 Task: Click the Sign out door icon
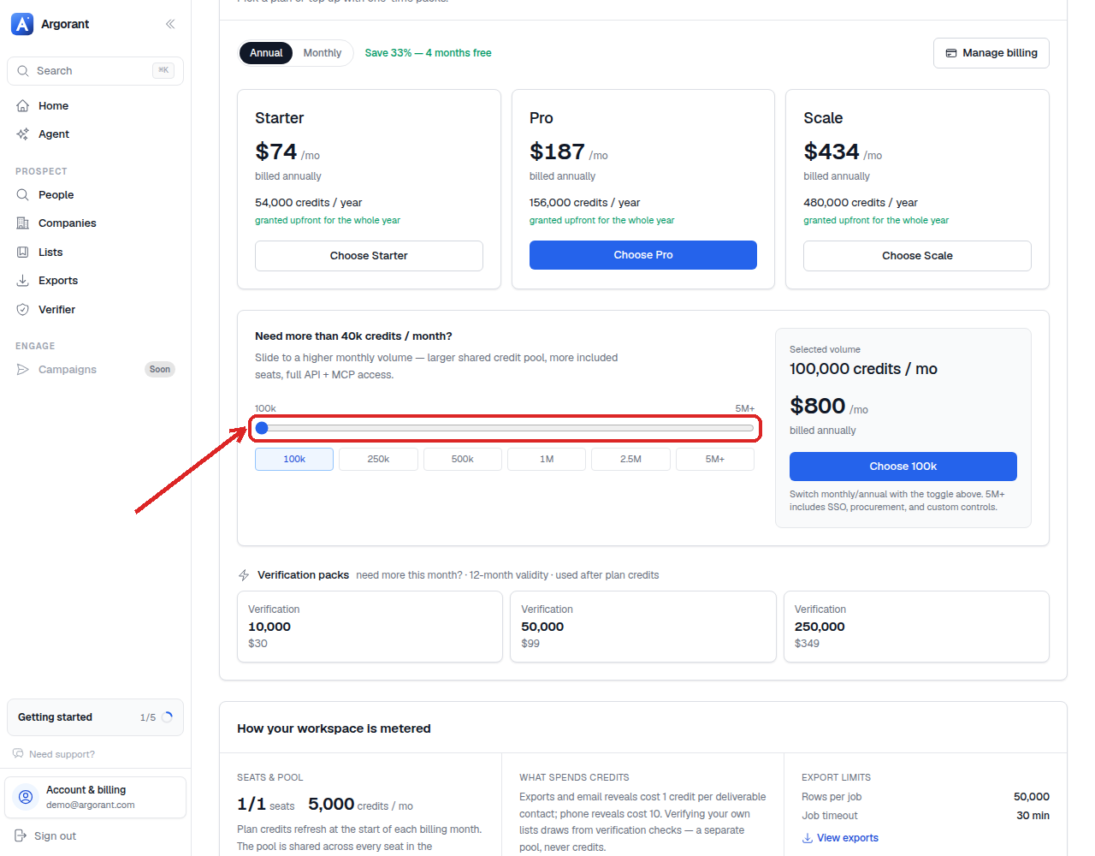click(21, 836)
